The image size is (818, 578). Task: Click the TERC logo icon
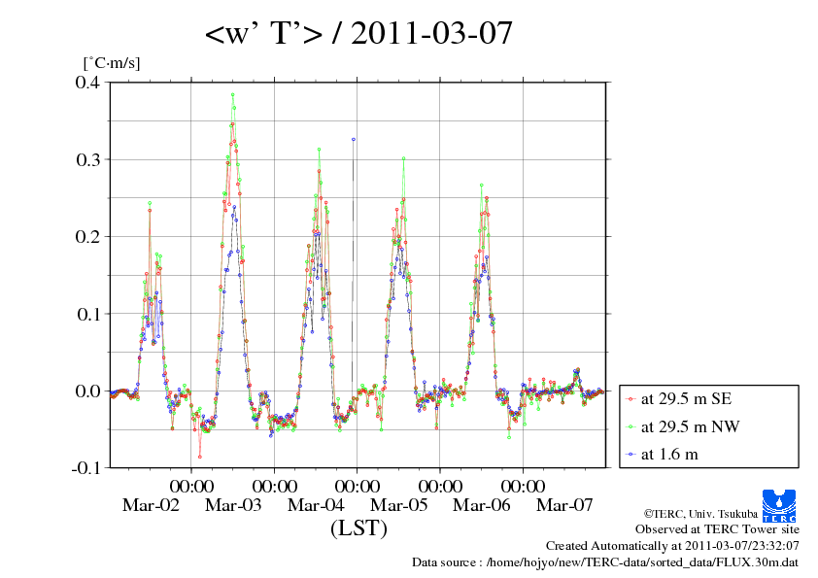click(x=779, y=505)
